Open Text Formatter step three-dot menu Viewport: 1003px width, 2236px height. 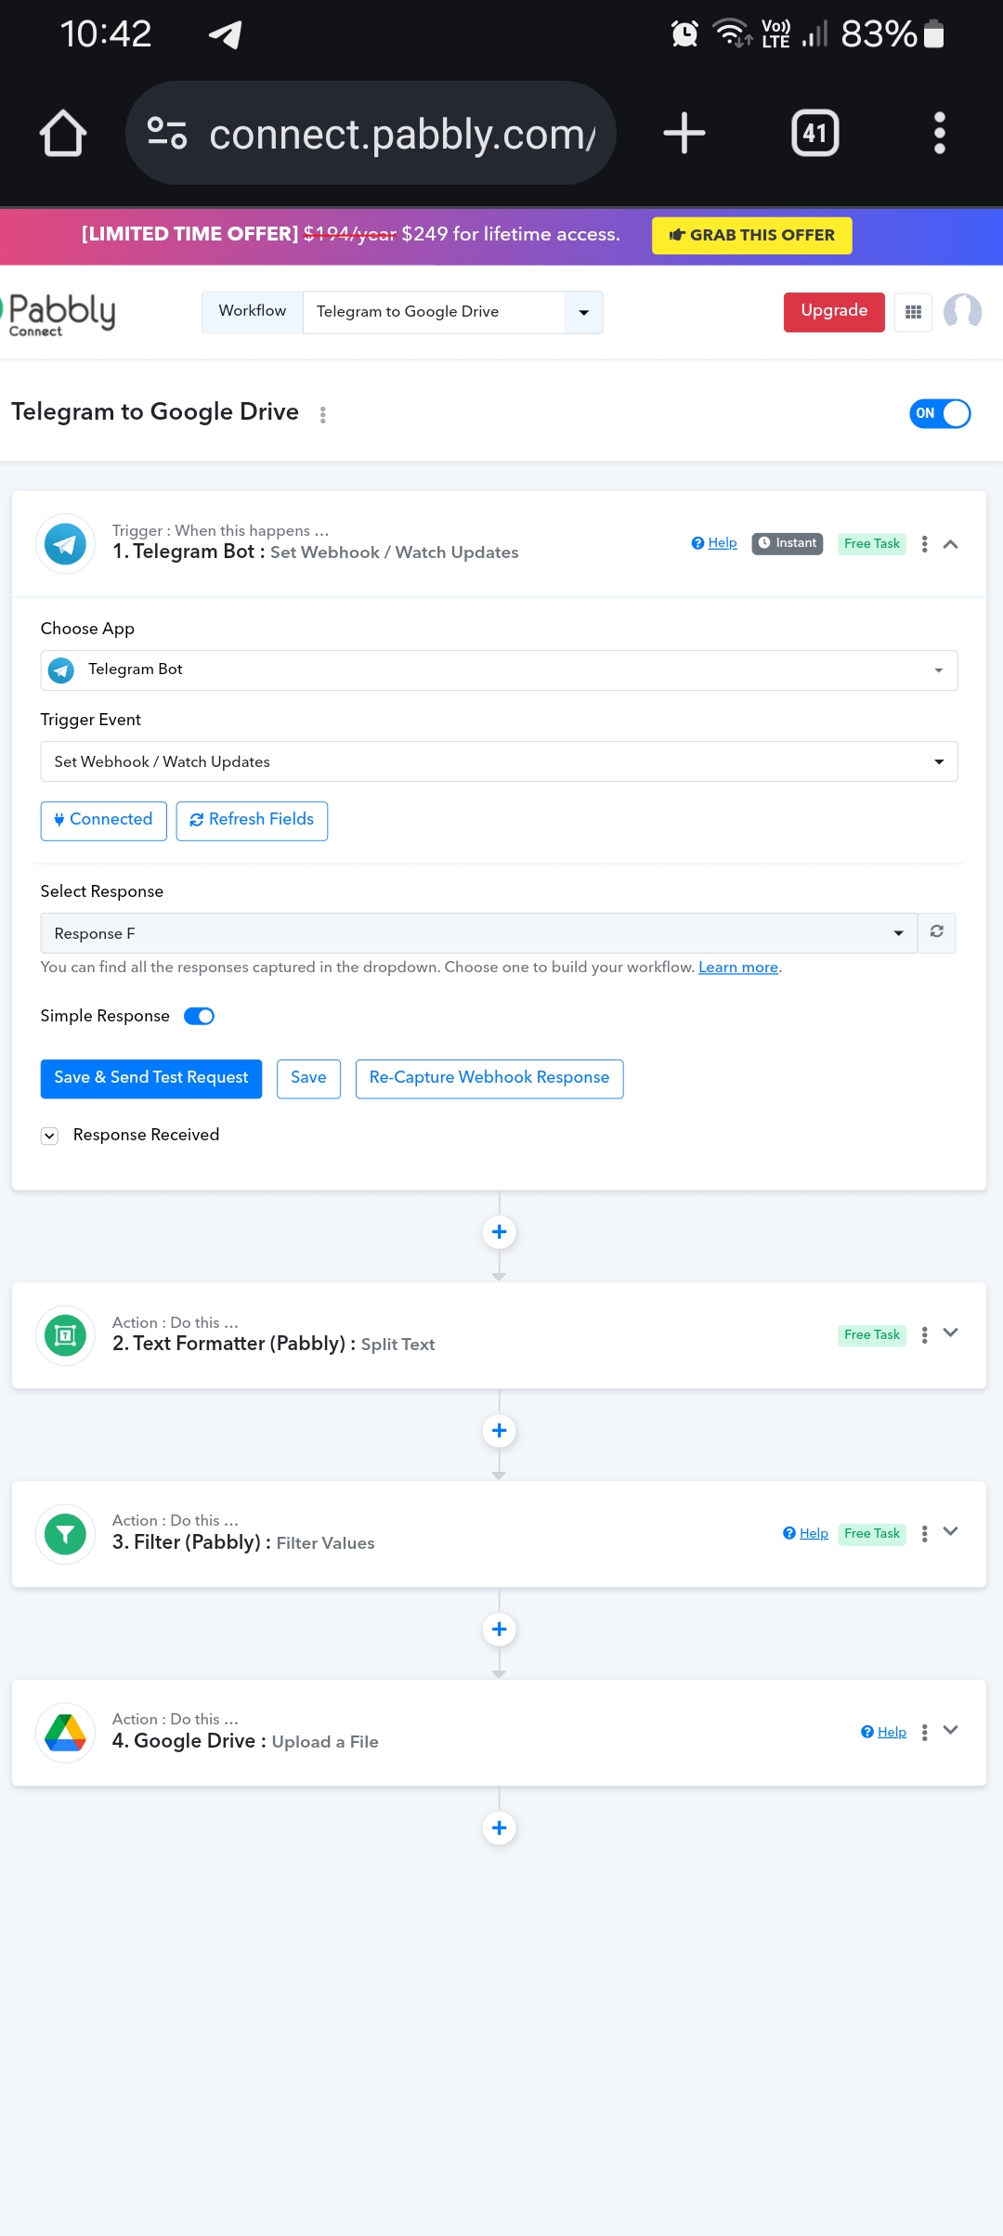924,1335
